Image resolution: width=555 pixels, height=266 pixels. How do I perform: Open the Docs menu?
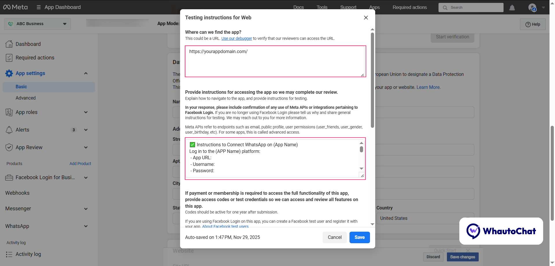click(298, 7)
